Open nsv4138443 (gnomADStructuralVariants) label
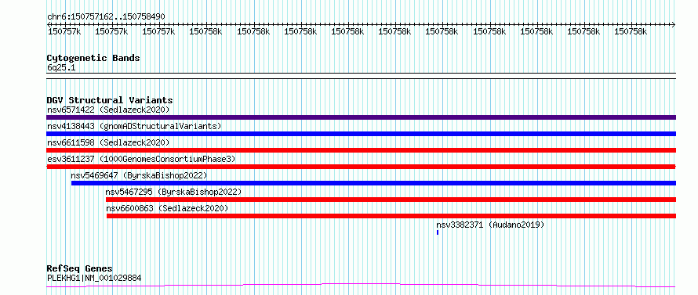 tap(134, 126)
